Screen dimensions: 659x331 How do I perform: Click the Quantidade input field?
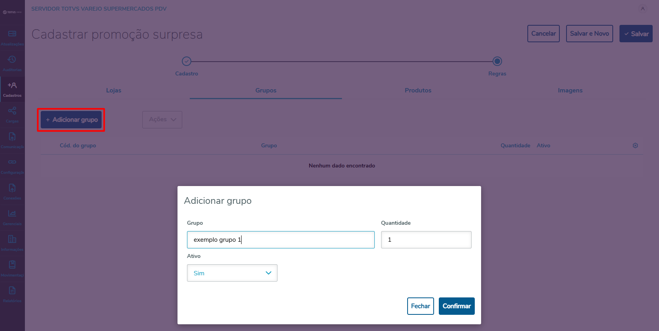[x=426, y=240]
